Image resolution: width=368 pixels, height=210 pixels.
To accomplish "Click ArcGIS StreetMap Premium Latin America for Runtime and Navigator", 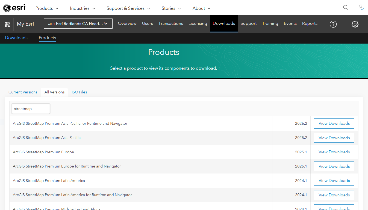I will (x=72, y=195).
